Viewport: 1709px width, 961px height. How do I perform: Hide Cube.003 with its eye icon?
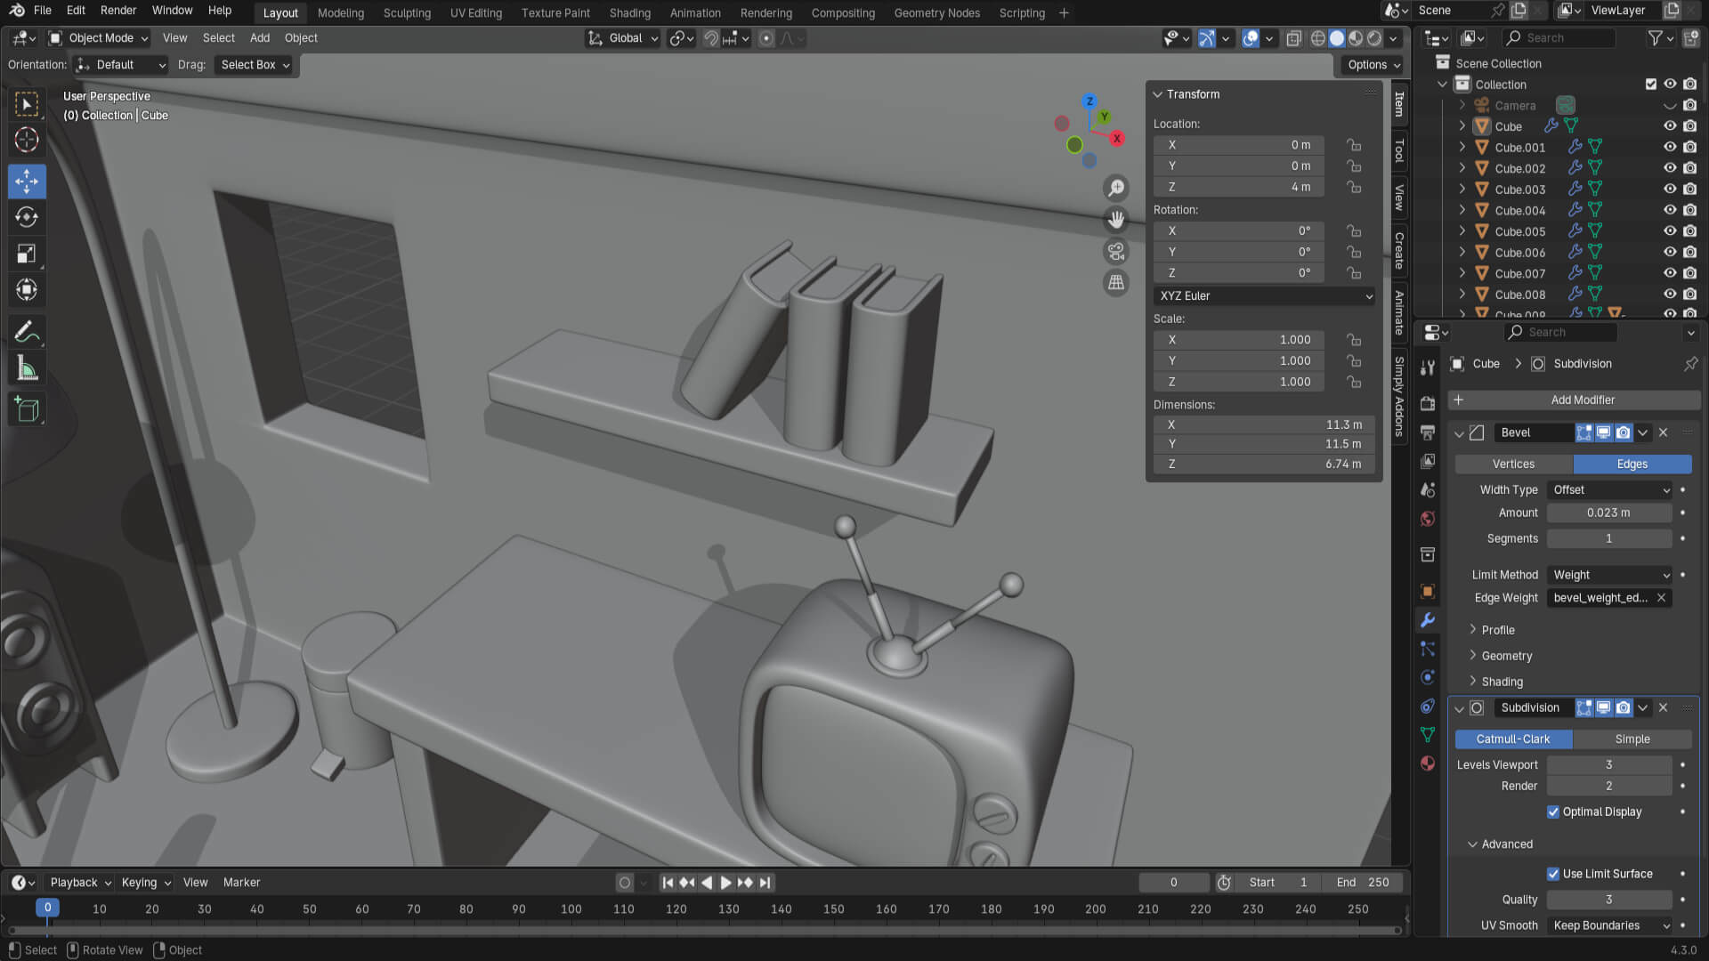pyautogui.click(x=1670, y=190)
